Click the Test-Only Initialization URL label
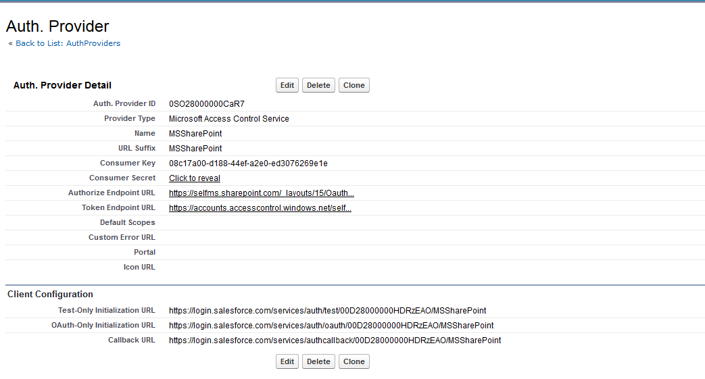Viewport: 705px width, 379px height. [107, 310]
